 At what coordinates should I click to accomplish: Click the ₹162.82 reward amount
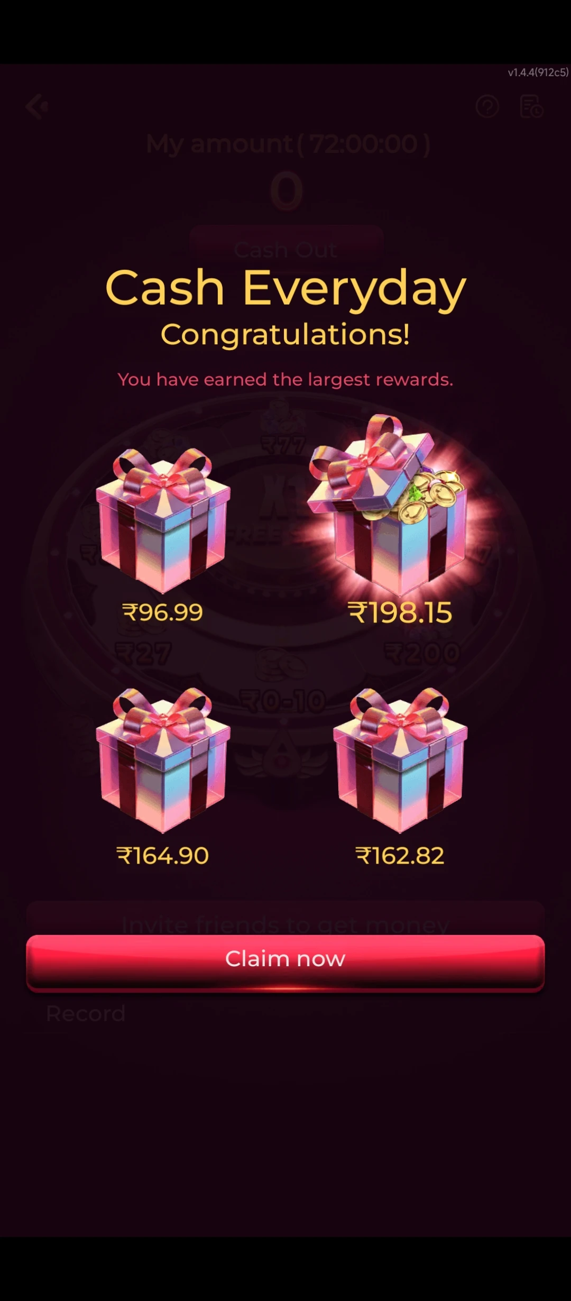(400, 855)
